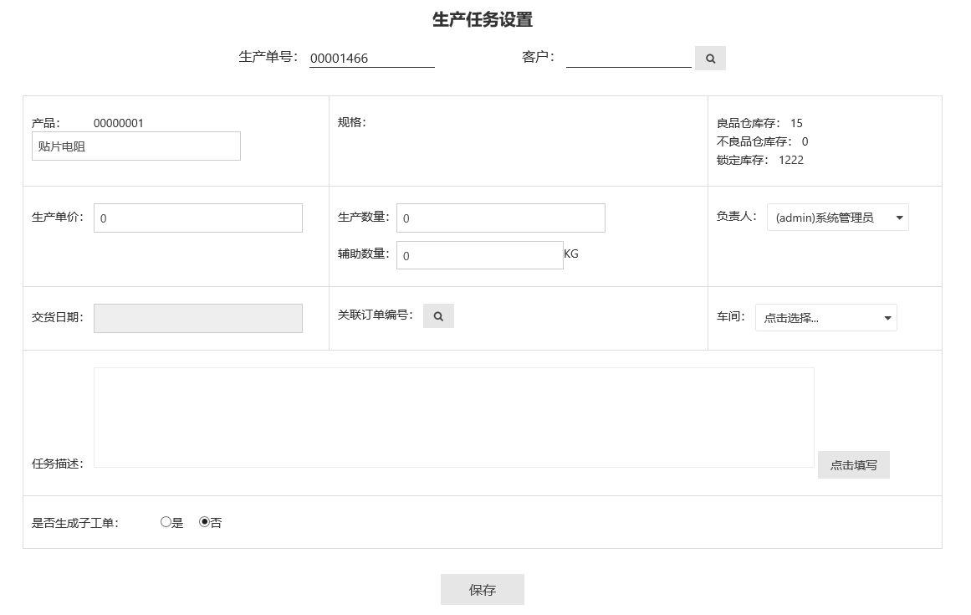The image size is (971, 615).
Task: Click the 保存 button
Action: (x=482, y=589)
